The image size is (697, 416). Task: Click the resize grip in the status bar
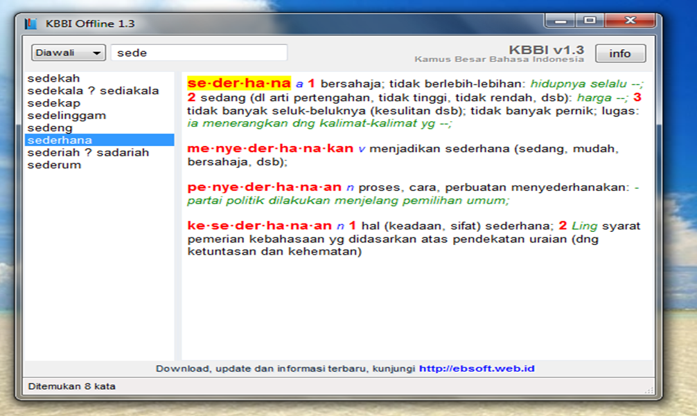point(649,390)
